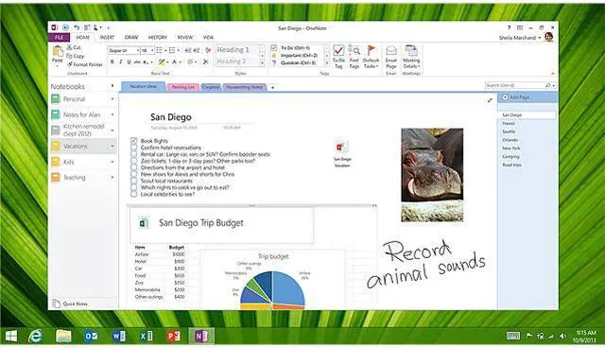Open the FILE tab
Screen dimensions: 605x348
59,38
